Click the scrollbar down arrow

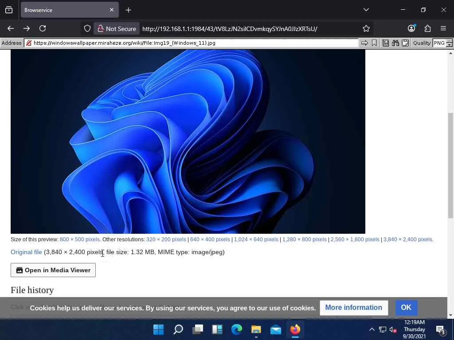450,315
